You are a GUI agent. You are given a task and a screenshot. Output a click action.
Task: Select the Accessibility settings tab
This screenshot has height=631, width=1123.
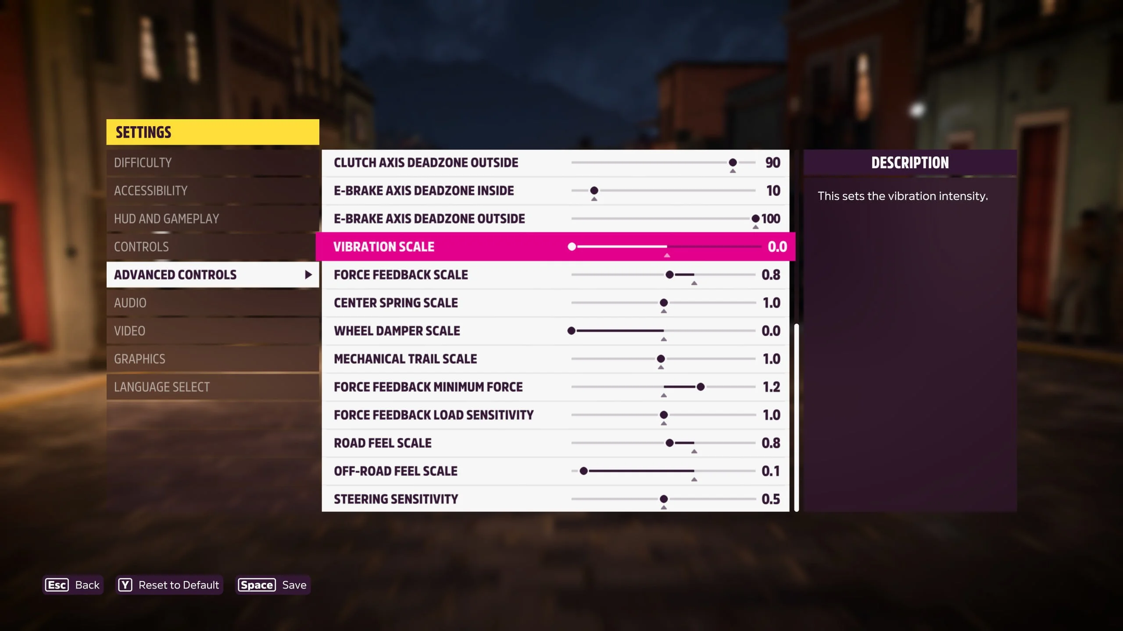click(150, 190)
